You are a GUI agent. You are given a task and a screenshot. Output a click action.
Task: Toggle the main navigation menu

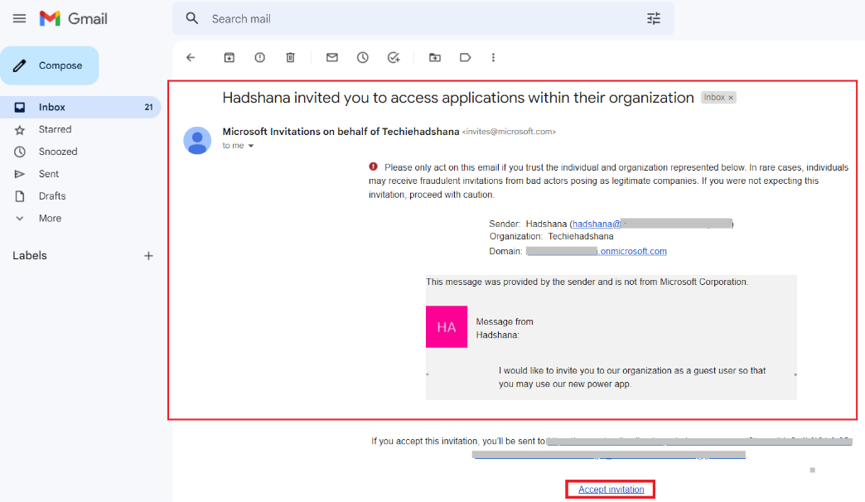point(19,18)
